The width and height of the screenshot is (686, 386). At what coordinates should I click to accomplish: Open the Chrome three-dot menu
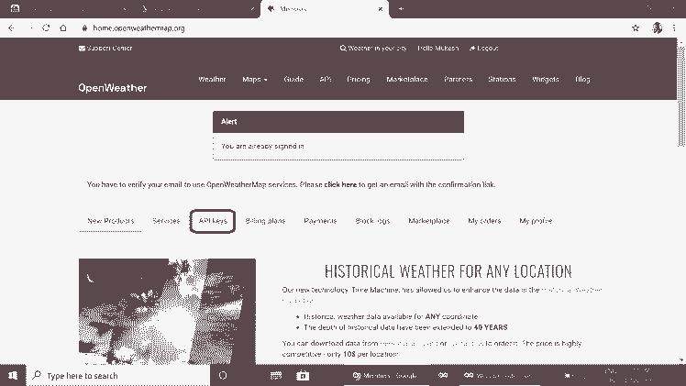click(x=674, y=28)
